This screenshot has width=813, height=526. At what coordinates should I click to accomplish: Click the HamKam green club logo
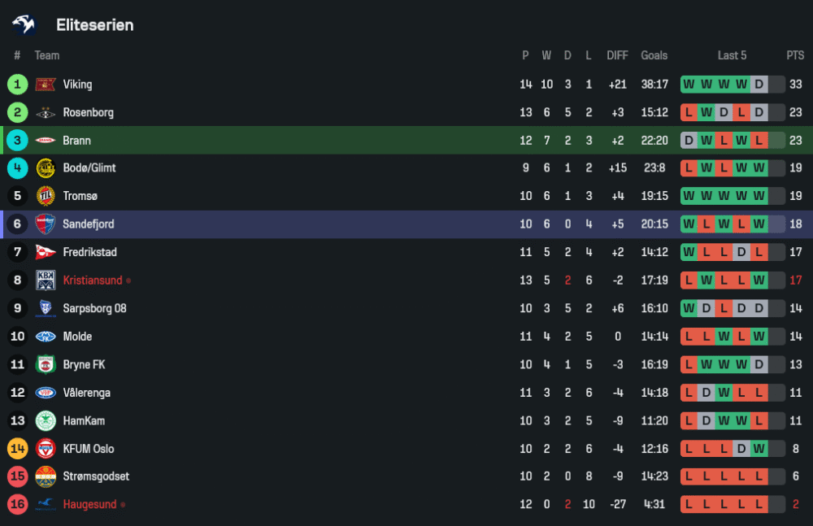tap(46, 421)
